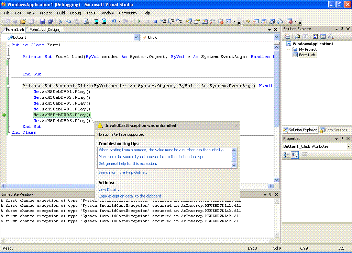
Task: Open Solution Explorer from the main toolbar
Action: (x=189, y=22)
